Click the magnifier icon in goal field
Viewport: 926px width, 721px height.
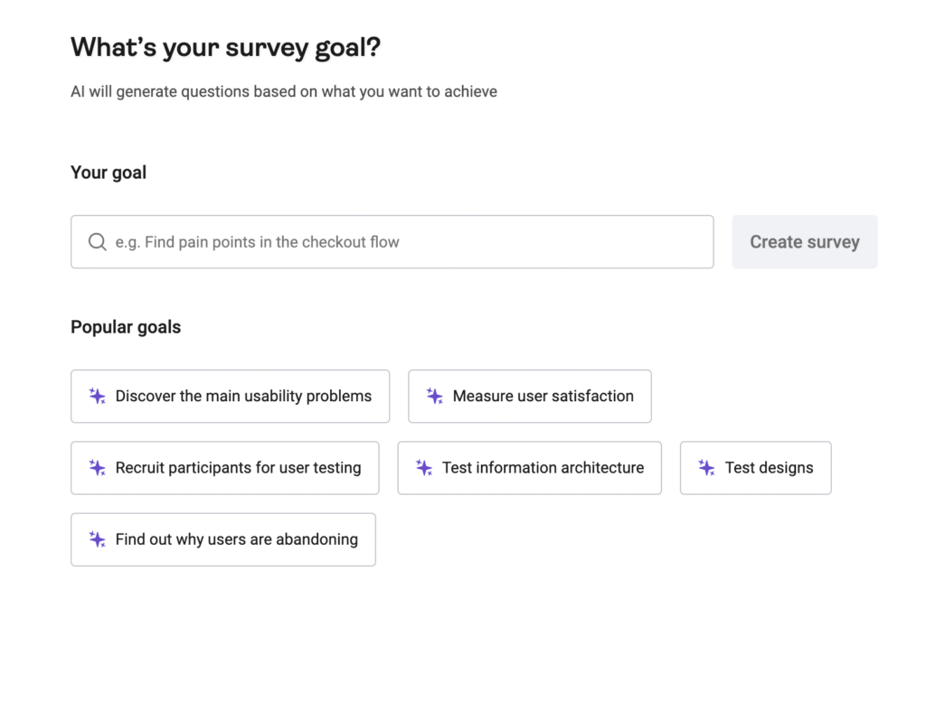[x=97, y=242]
